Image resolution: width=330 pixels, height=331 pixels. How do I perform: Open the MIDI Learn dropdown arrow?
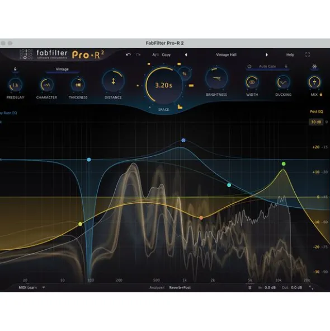(x=44, y=287)
